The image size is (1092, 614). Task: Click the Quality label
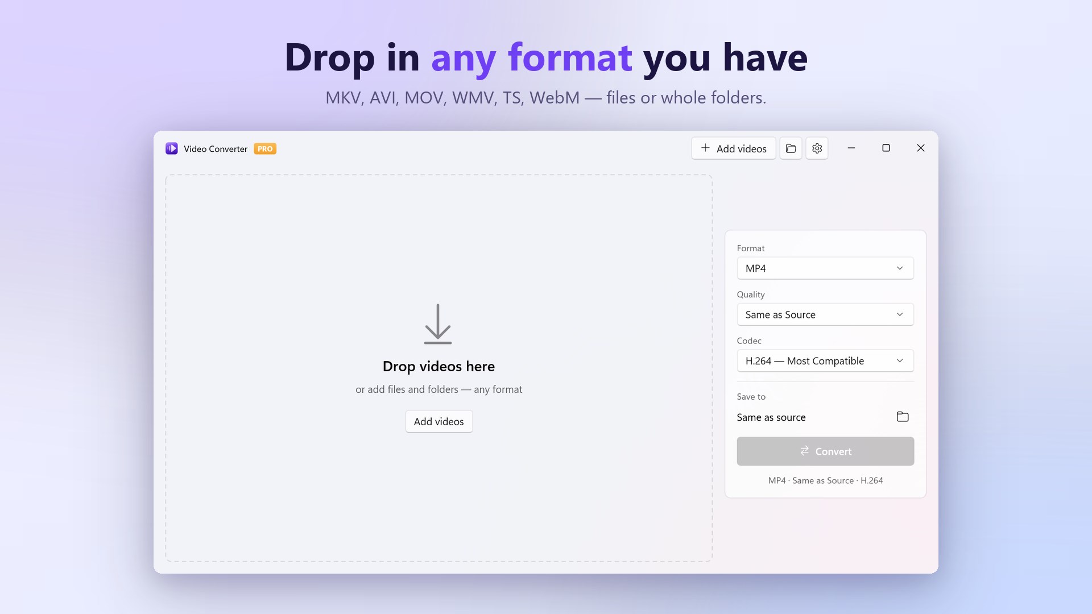750,294
